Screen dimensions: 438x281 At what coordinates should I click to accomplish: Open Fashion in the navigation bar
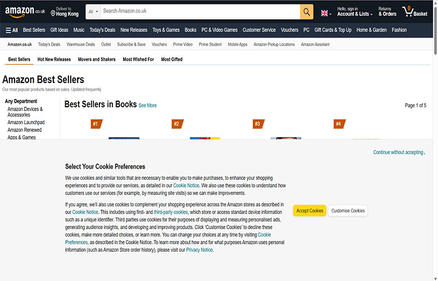[399, 30]
